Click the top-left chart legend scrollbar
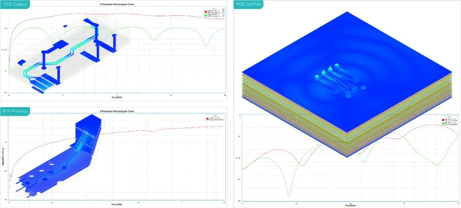This screenshot has height=208, width=461. tap(224, 13)
